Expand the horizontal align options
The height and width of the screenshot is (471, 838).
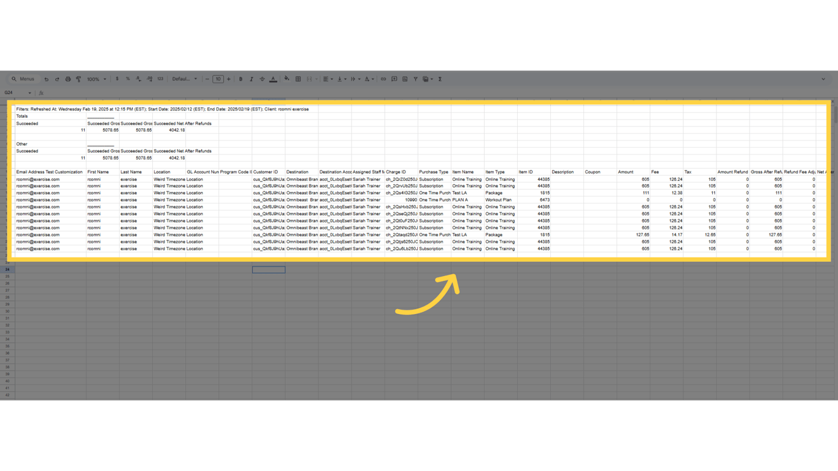[x=332, y=78]
